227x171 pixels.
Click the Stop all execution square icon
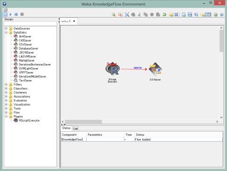(x=22, y=14)
